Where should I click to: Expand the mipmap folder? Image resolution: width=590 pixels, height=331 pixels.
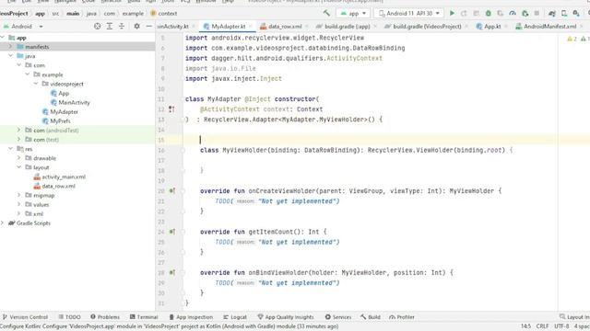tap(18, 195)
